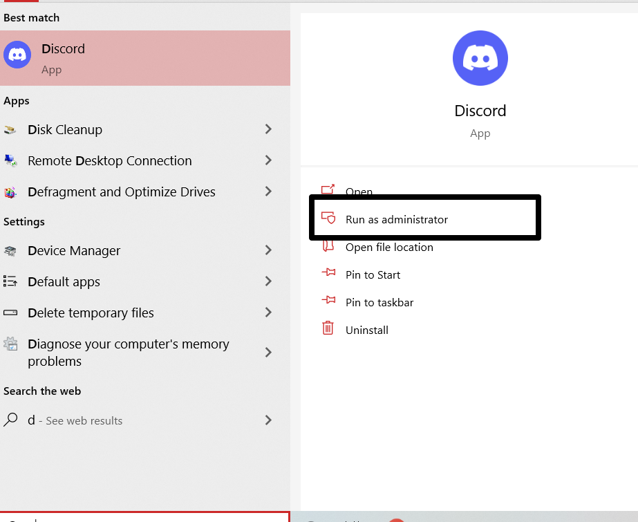Image resolution: width=638 pixels, height=522 pixels.
Task: Select Pin to Start
Action: pyautogui.click(x=373, y=275)
